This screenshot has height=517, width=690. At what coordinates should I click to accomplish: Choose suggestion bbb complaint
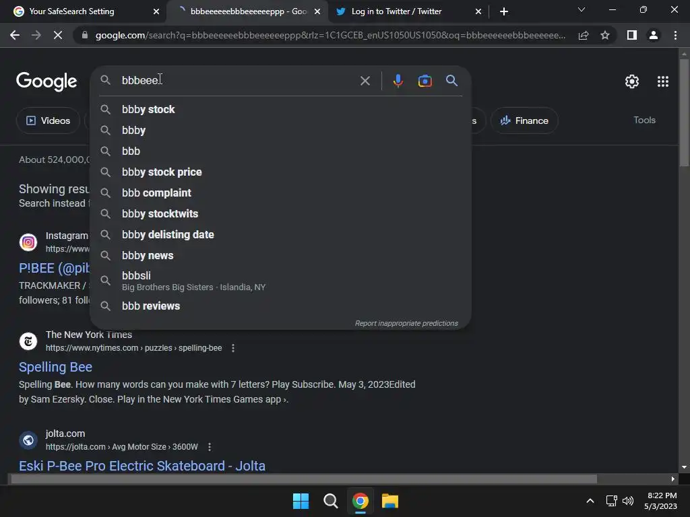280,193
